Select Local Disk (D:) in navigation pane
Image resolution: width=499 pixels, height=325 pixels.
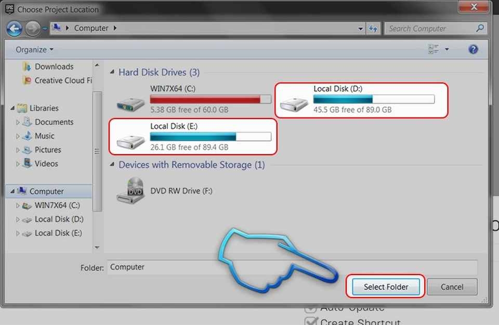point(53,219)
